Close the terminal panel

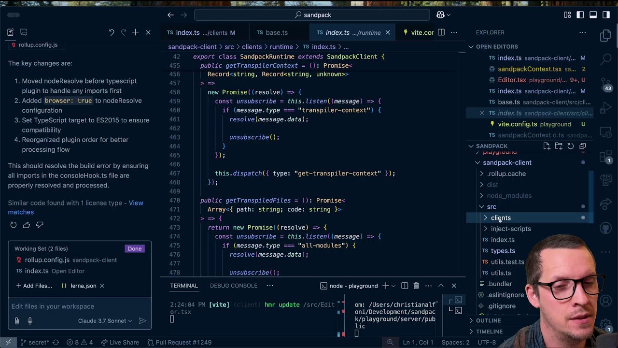pos(454,286)
